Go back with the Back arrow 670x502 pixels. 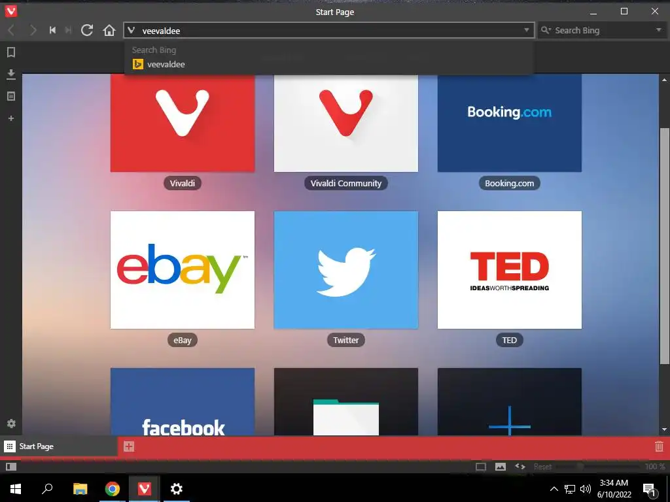pos(11,30)
